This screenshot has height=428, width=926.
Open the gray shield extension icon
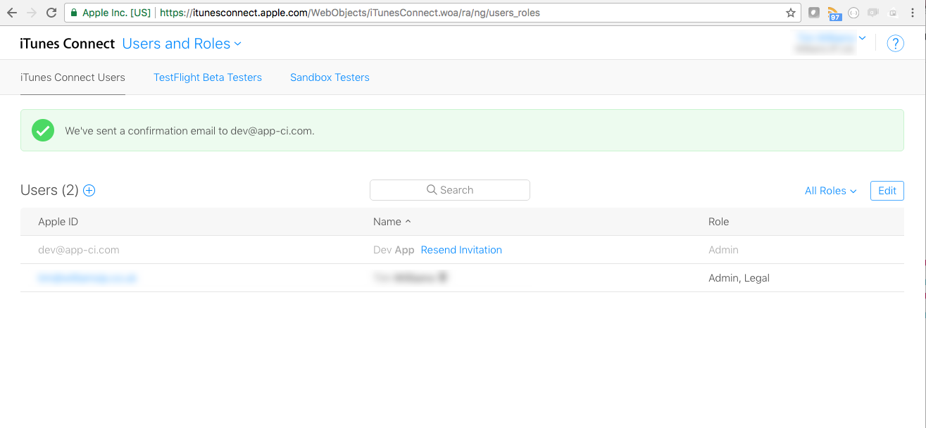[814, 13]
